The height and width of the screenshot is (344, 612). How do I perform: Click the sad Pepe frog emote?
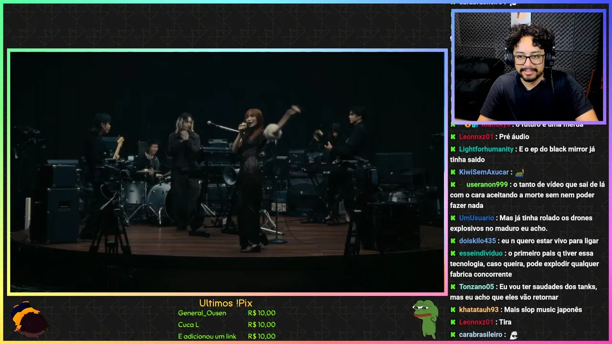[425, 319]
